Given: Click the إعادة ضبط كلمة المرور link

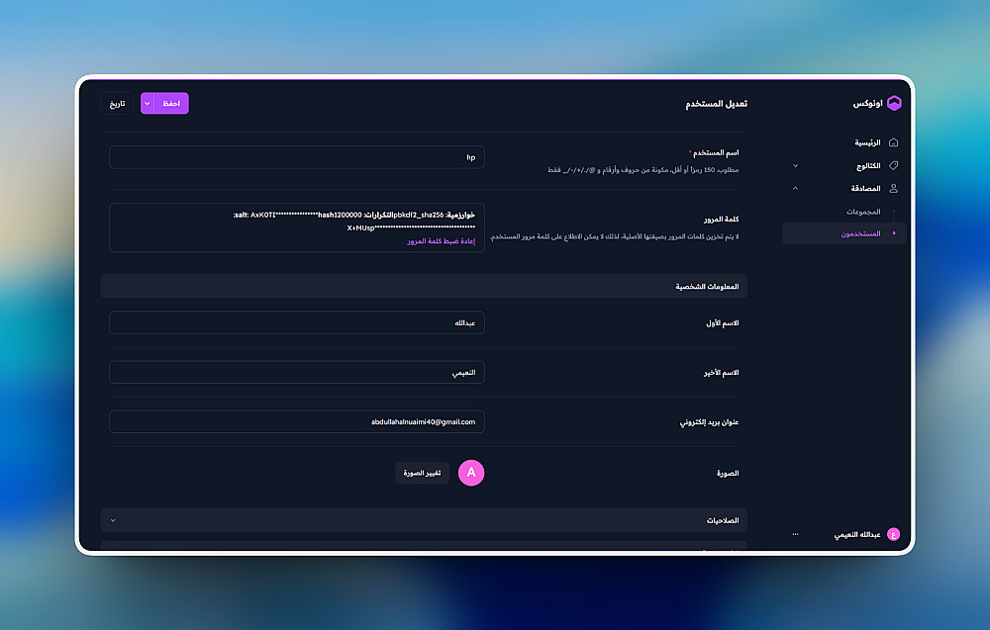Looking at the screenshot, I should pos(441,241).
